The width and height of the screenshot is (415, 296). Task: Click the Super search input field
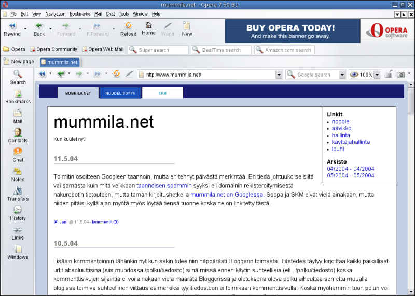click(161, 50)
